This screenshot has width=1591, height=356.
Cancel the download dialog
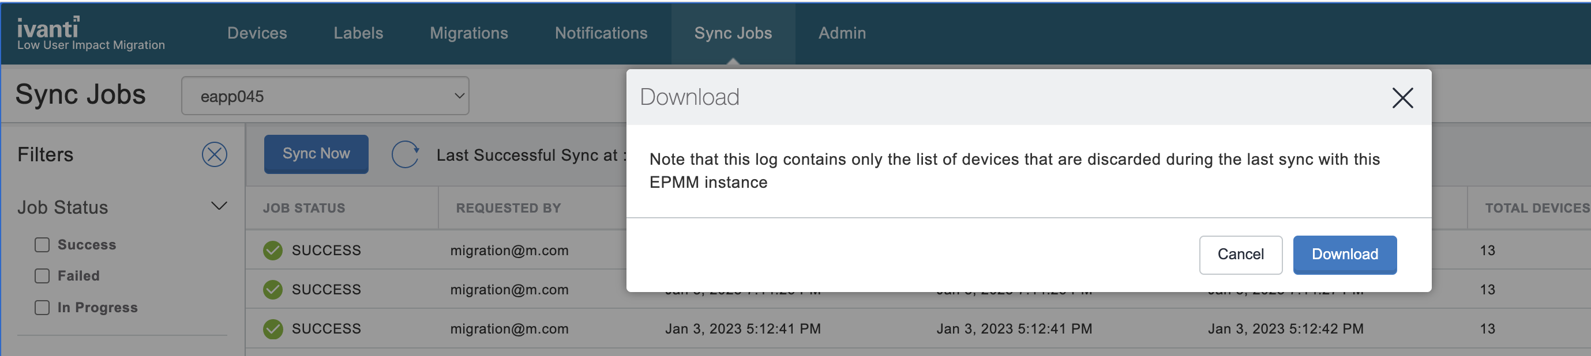1240,254
